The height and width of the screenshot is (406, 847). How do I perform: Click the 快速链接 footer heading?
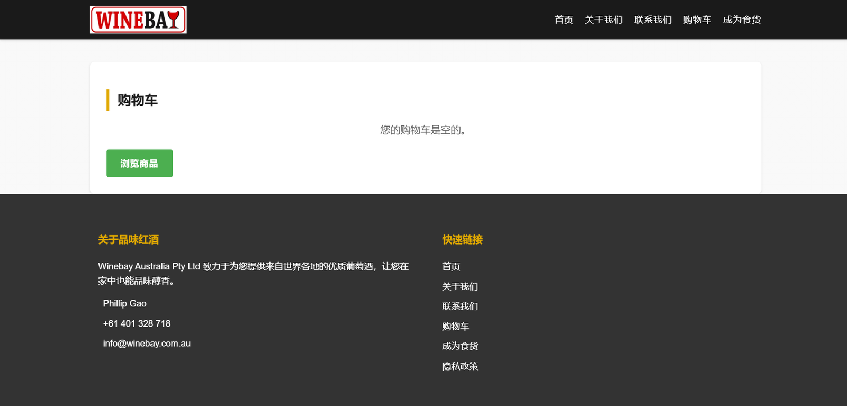462,240
